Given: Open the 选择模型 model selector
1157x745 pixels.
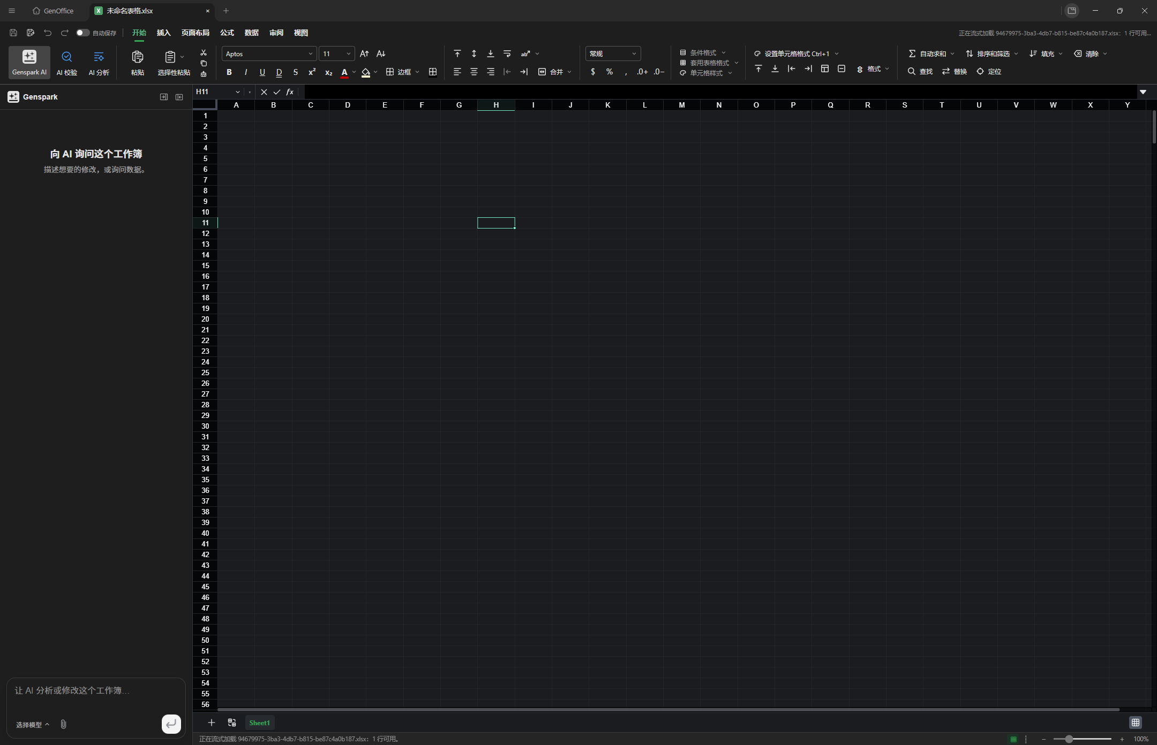Looking at the screenshot, I should (32, 725).
